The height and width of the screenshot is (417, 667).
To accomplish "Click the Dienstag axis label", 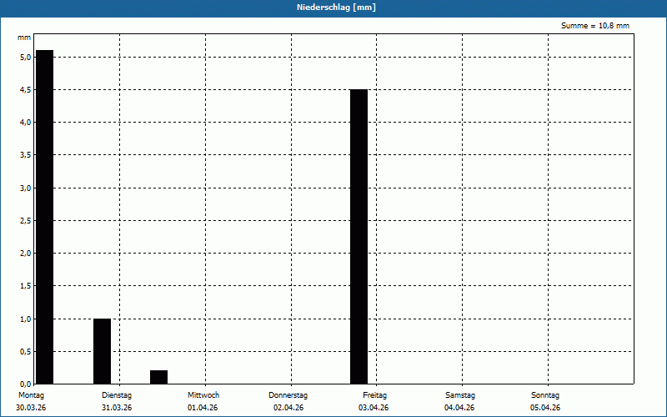I will 117,395.
